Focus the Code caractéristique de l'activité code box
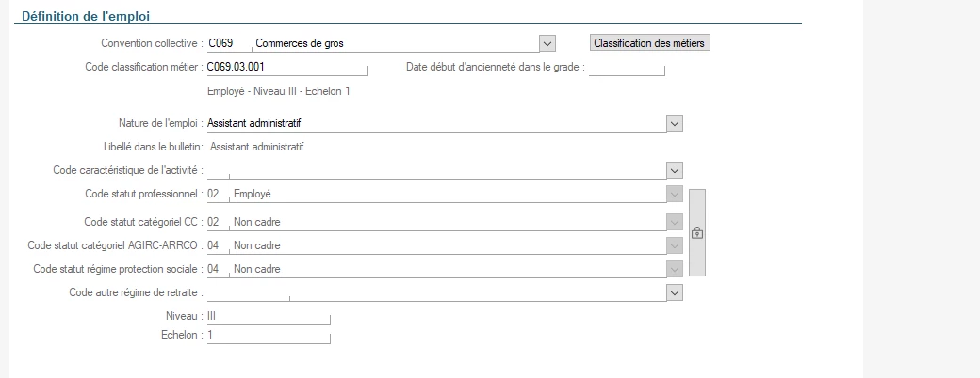 pos(218,170)
